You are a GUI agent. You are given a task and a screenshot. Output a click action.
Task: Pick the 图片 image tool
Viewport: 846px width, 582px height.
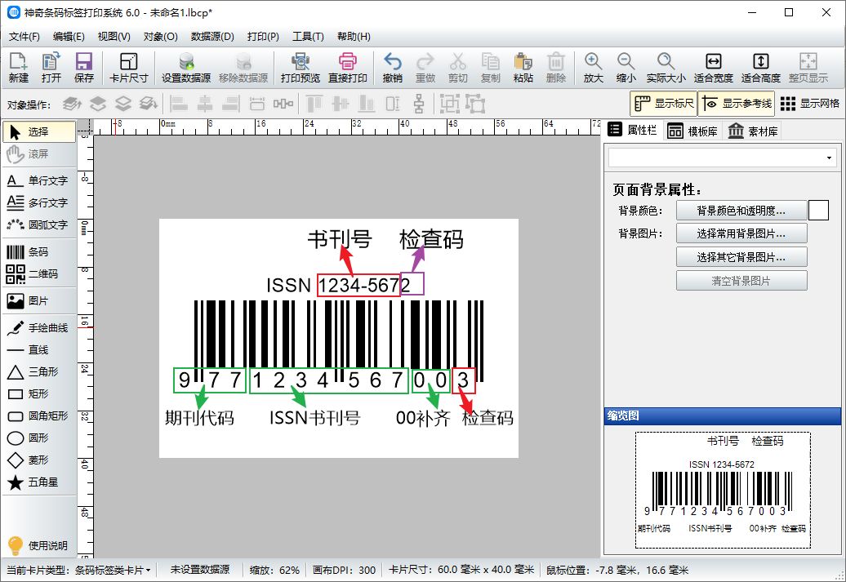(x=38, y=301)
